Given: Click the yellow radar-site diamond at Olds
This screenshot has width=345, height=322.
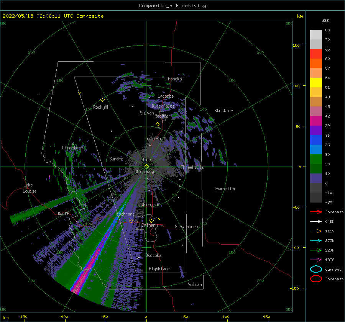Looking at the screenshot, I should (x=146, y=167).
